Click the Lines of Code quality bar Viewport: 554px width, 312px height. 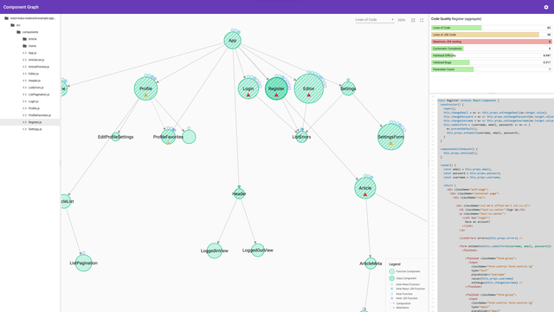pos(491,28)
